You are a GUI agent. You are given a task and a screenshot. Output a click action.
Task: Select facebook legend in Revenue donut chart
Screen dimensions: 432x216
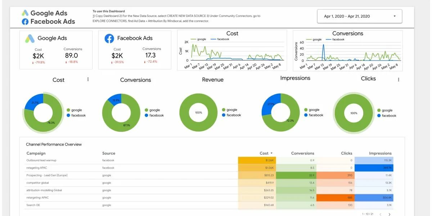(x=232, y=115)
